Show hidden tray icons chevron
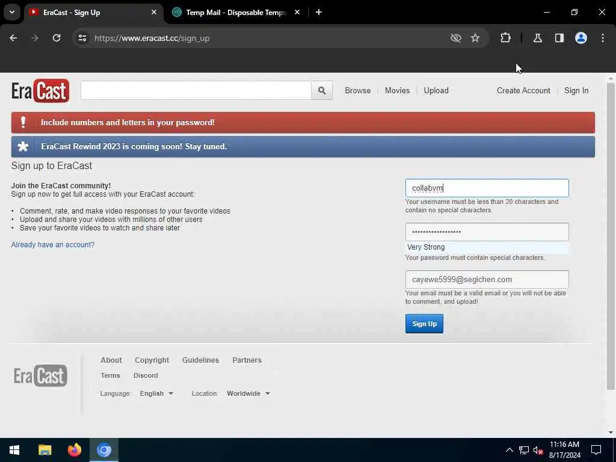This screenshot has height=462, width=616. click(x=509, y=450)
